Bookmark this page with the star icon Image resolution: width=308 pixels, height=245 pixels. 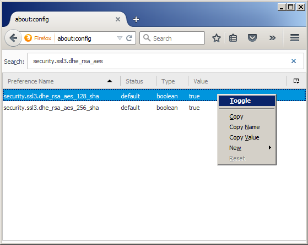[217, 38]
